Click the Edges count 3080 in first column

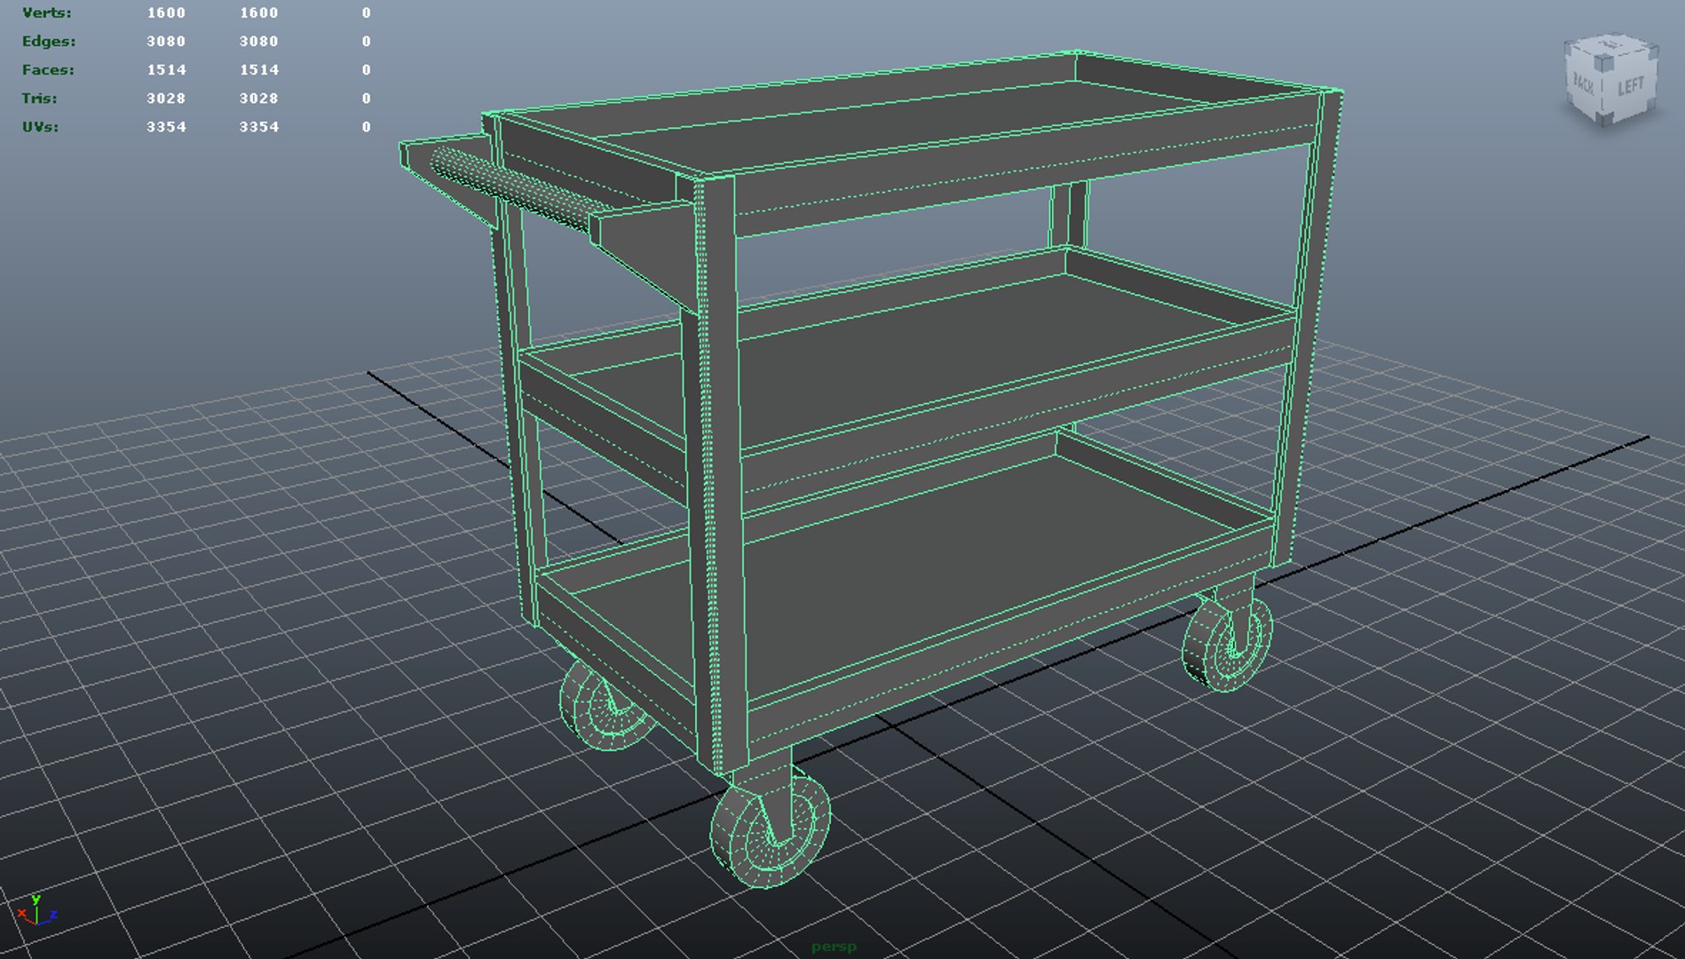point(166,41)
